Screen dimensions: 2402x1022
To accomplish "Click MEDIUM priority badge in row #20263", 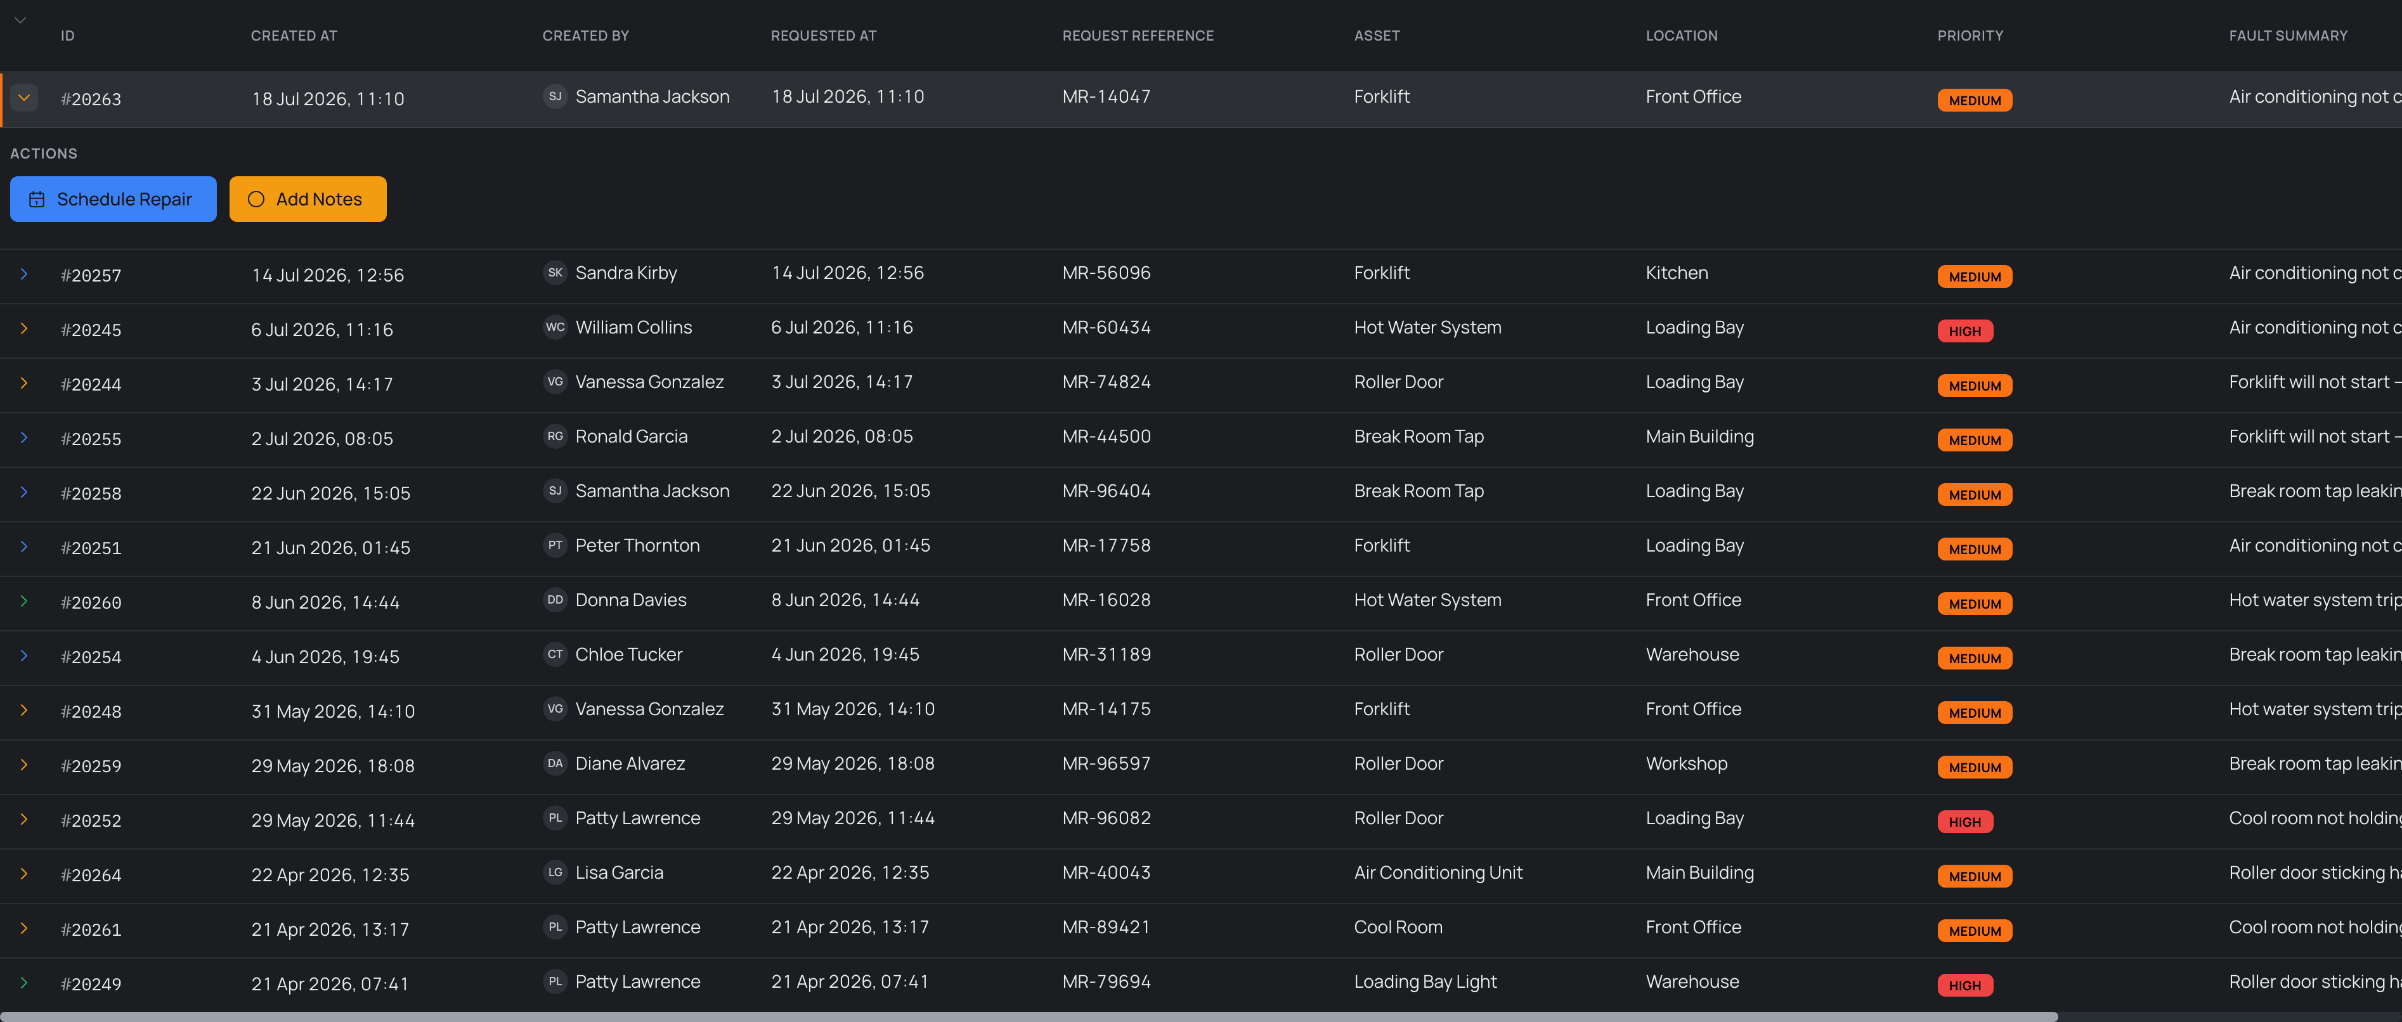I will pos(1974,100).
